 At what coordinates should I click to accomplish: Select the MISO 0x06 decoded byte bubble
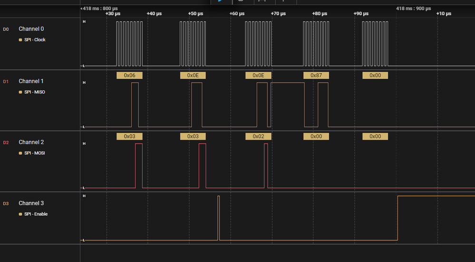point(129,75)
